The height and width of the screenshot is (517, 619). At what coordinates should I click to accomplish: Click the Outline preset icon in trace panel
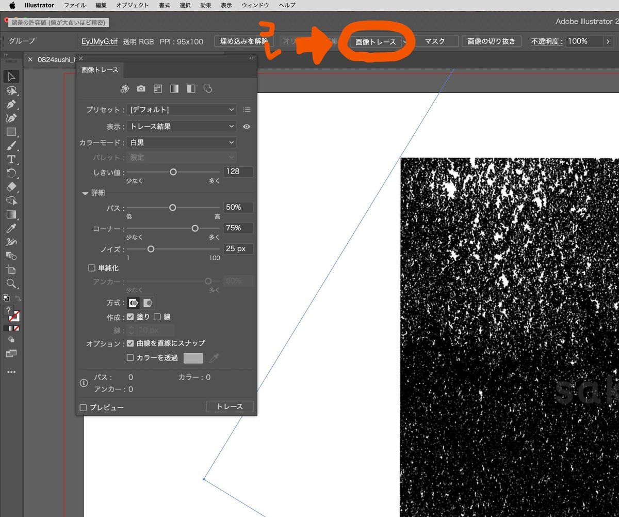208,89
